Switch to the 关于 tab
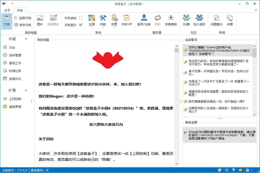260x173 pixels. 7,10
